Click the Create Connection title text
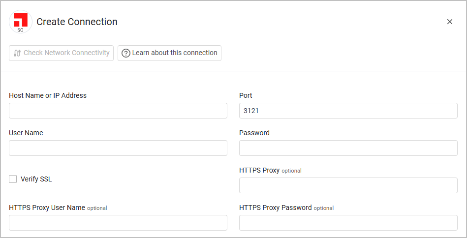This screenshot has width=467, height=238. tap(77, 22)
